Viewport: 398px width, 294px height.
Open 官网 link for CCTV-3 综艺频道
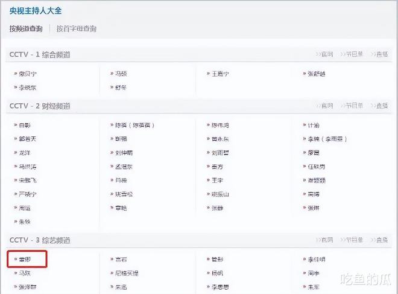324,240
